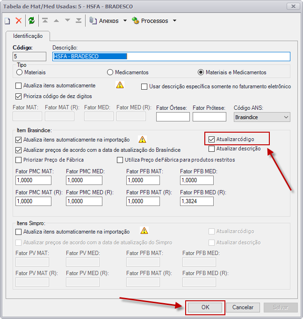Select the Medicamentos radio button
Screen dimensions: 303x319
pos(110,72)
